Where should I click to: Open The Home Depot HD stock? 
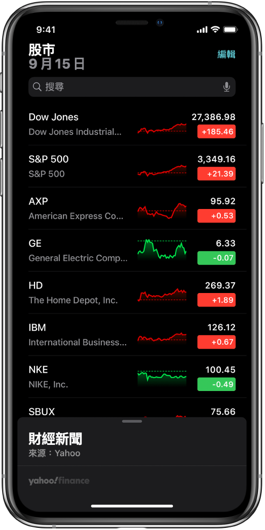132,292
